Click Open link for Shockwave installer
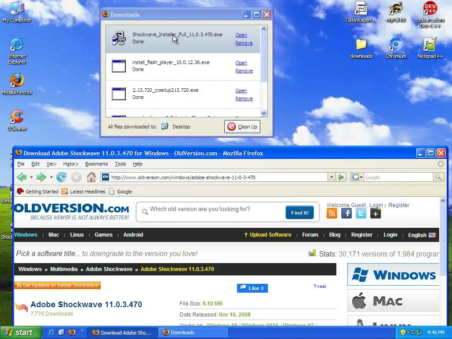The height and width of the screenshot is (339, 452). pyautogui.click(x=241, y=35)
